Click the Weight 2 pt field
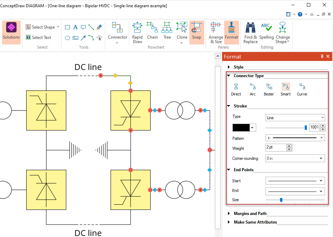Image resolution: width=333 pixels, height=237 pixels. pos(276,147)
